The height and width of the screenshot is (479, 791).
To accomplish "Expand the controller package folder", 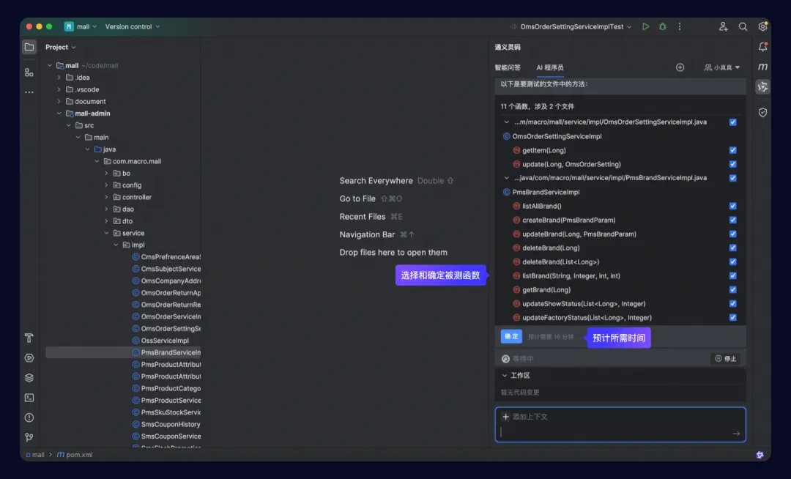I will 106,197.
